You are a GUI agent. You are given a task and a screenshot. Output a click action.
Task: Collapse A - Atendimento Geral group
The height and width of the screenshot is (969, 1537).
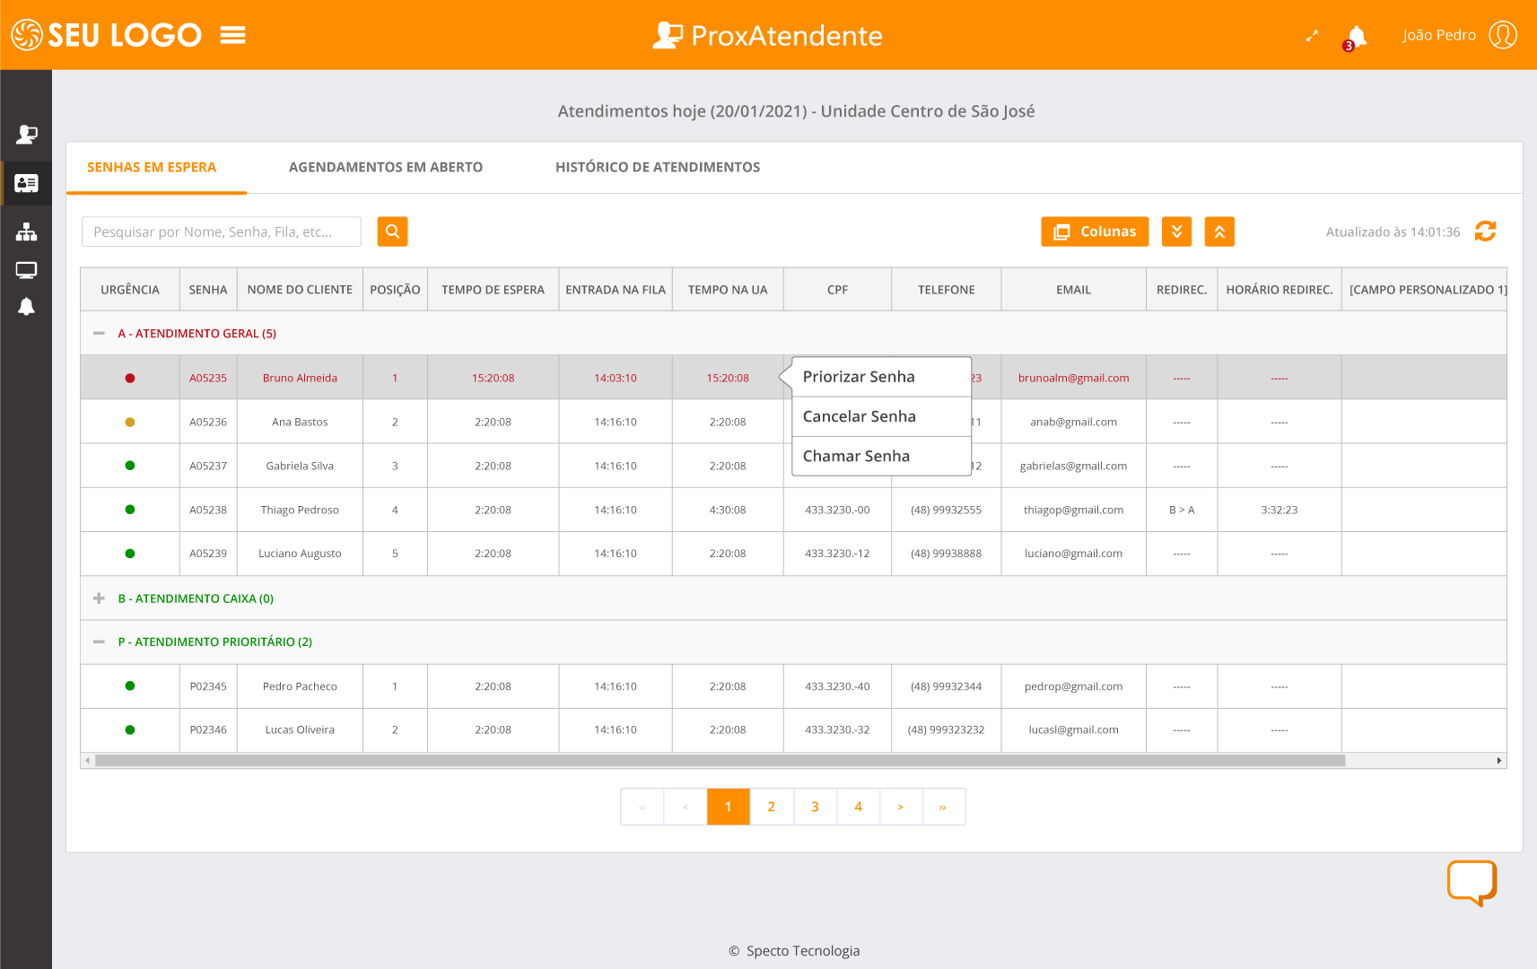tap(99, 333)
